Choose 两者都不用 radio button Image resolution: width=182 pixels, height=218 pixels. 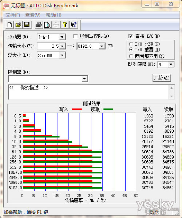(x=131, y=56)
